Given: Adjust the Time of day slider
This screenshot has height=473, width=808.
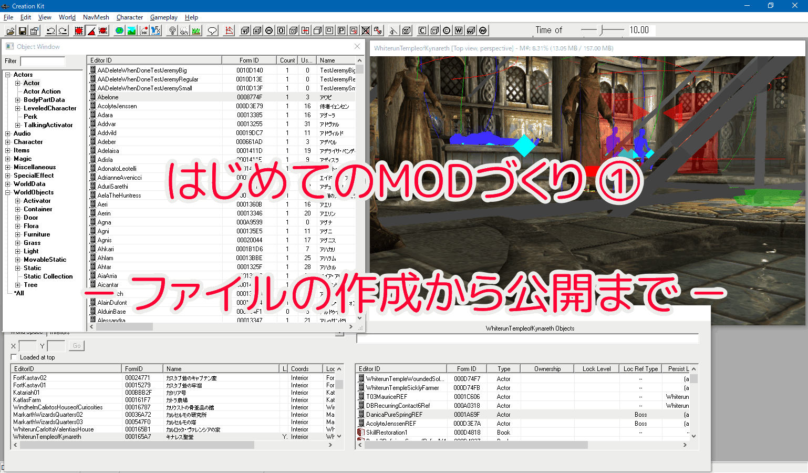Looking at the screenshot, I should 602,30.
